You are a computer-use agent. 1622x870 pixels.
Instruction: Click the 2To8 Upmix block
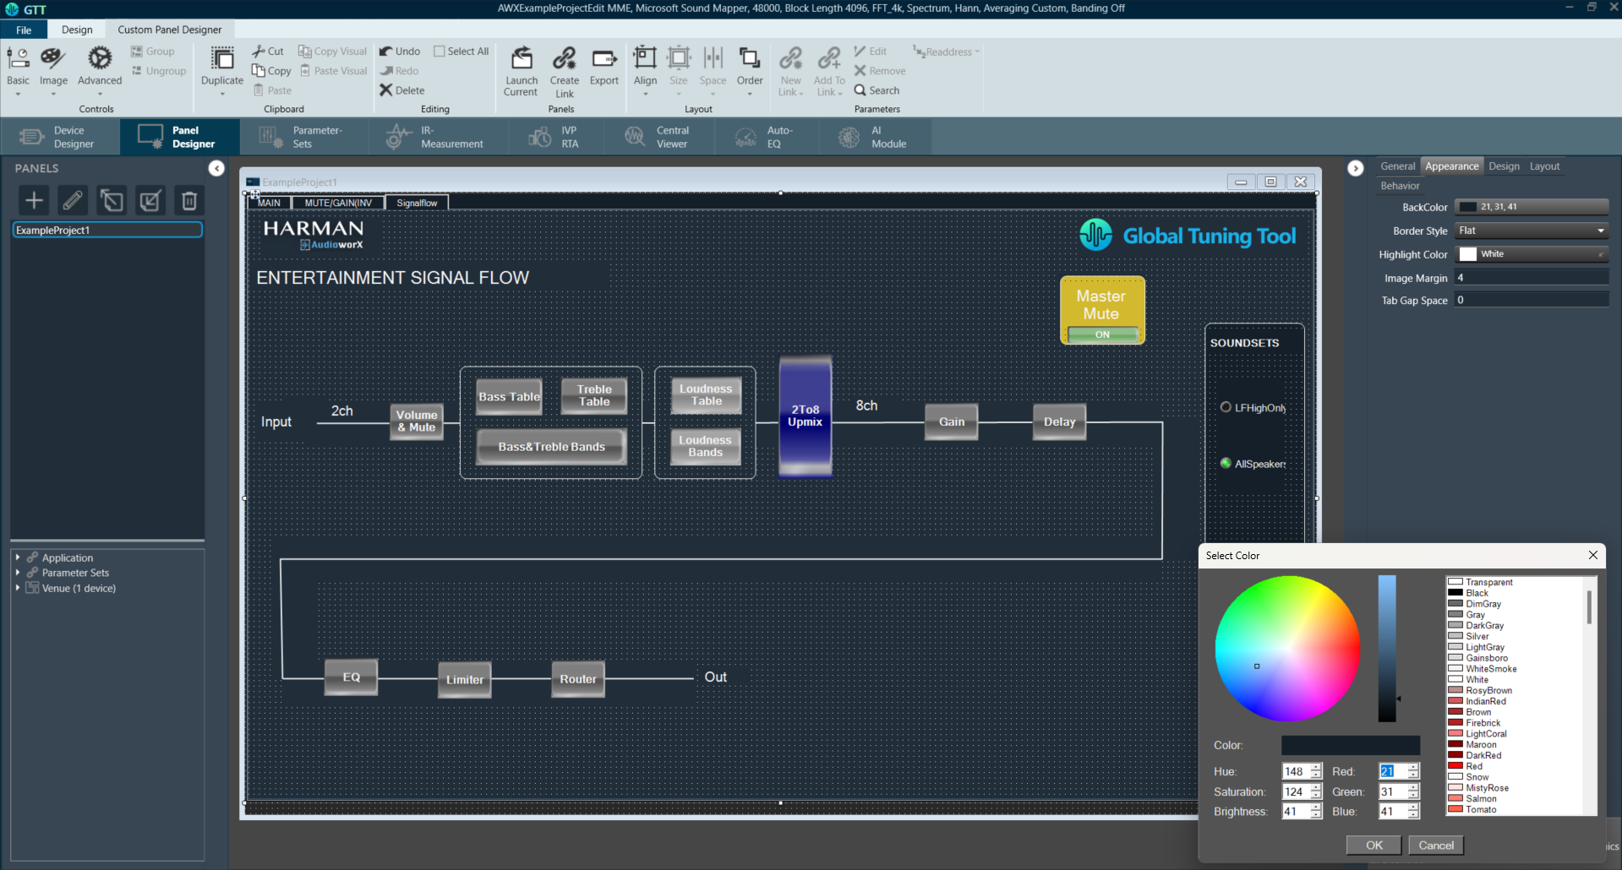click(806, 416)
